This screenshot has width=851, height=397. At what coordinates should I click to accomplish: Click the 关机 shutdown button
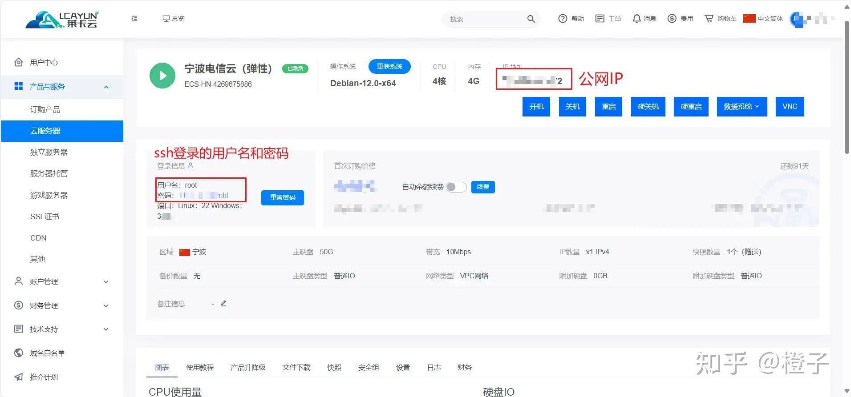click(572, 107)
